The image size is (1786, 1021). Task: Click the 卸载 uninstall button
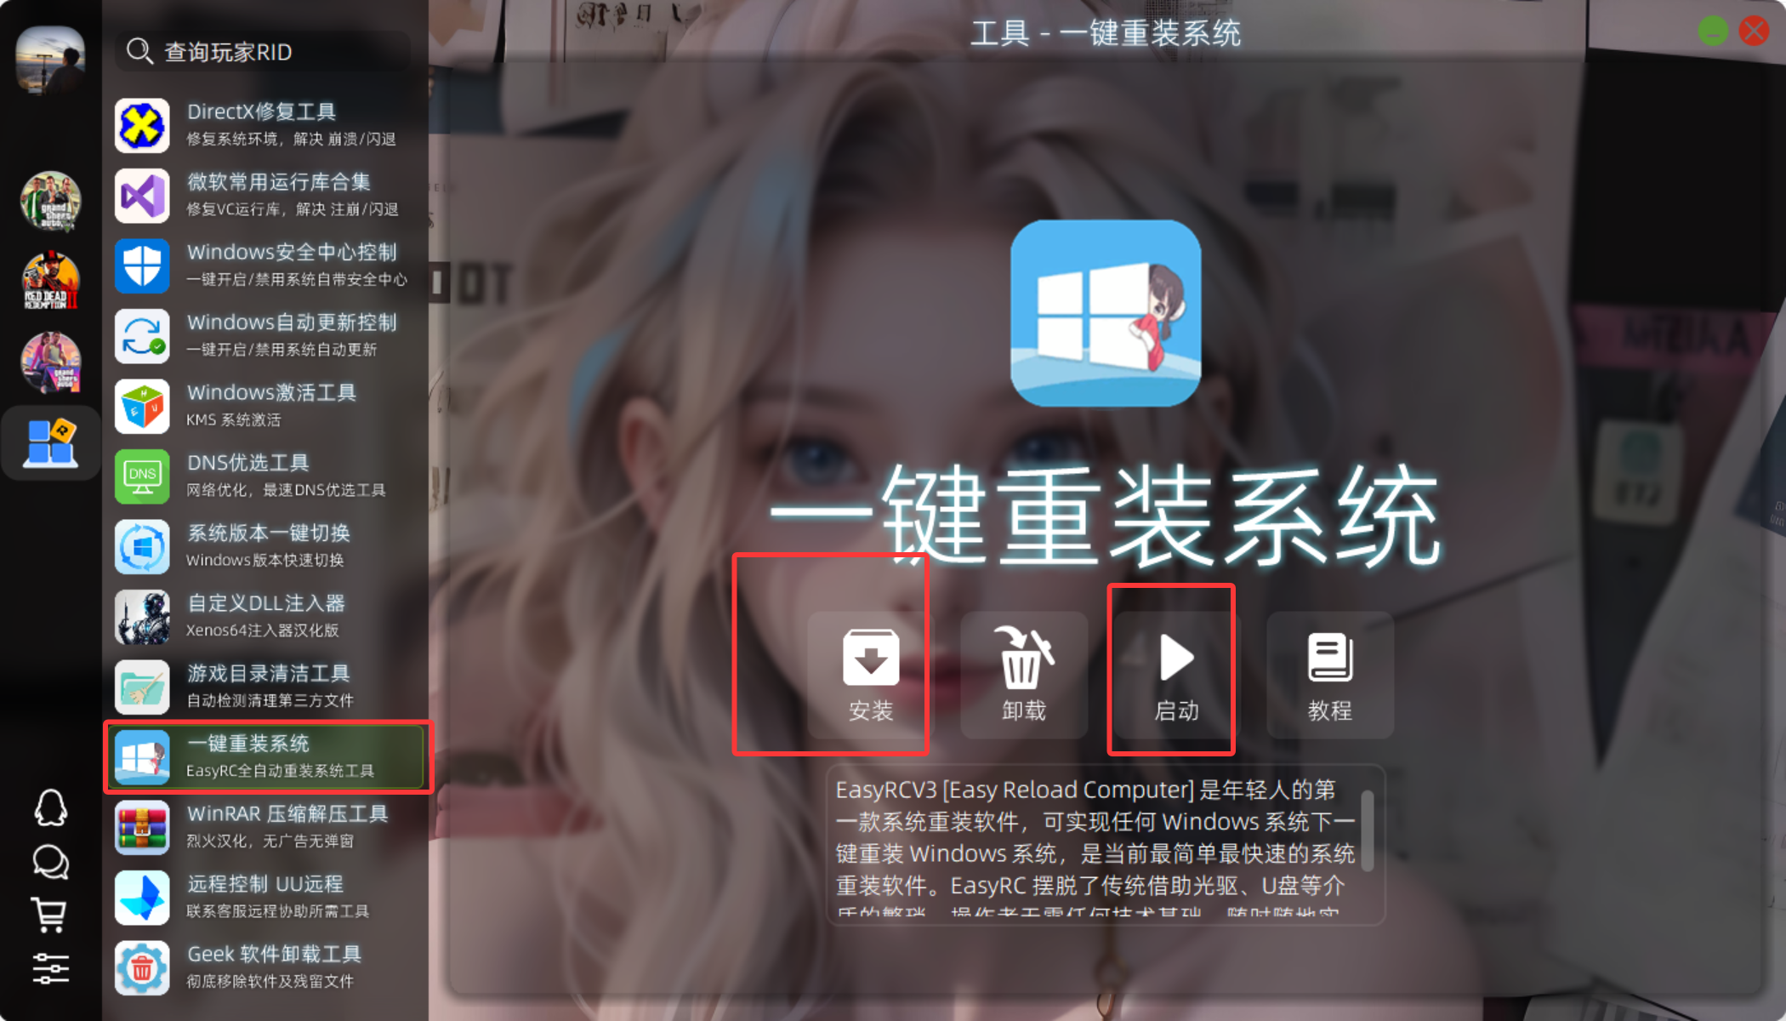(1023, 676)
